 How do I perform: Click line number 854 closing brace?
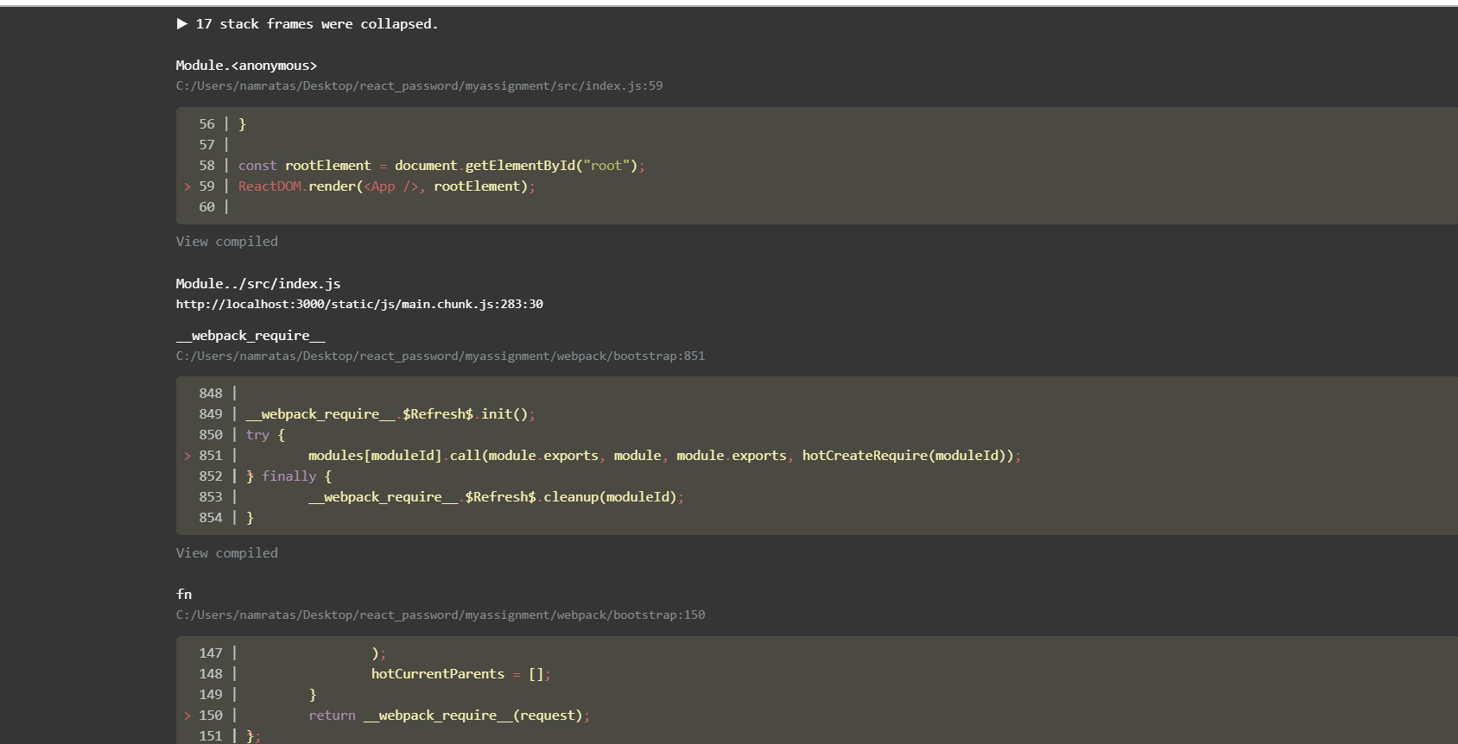(x=211, y=518)
